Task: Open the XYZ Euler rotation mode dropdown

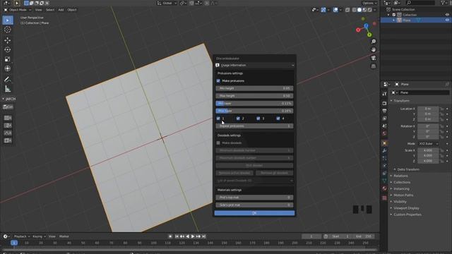Action: tap(429, 144)
